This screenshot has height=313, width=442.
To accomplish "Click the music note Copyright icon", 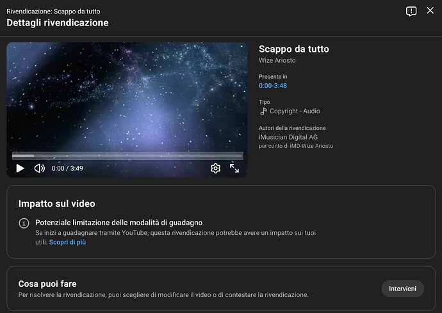I will click(x=263, y=111).
